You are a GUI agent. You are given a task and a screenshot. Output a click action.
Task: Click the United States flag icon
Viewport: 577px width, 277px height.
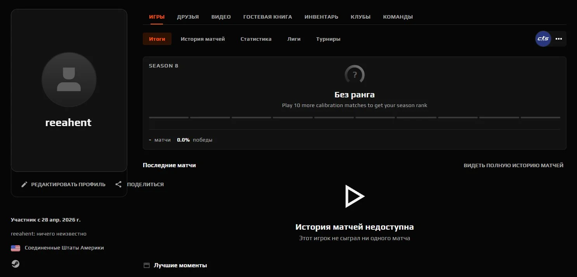click(16, 248)
